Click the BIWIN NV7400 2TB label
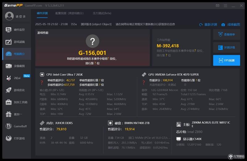Viewport: 247px width, 161px height. (x=137, y=123)
